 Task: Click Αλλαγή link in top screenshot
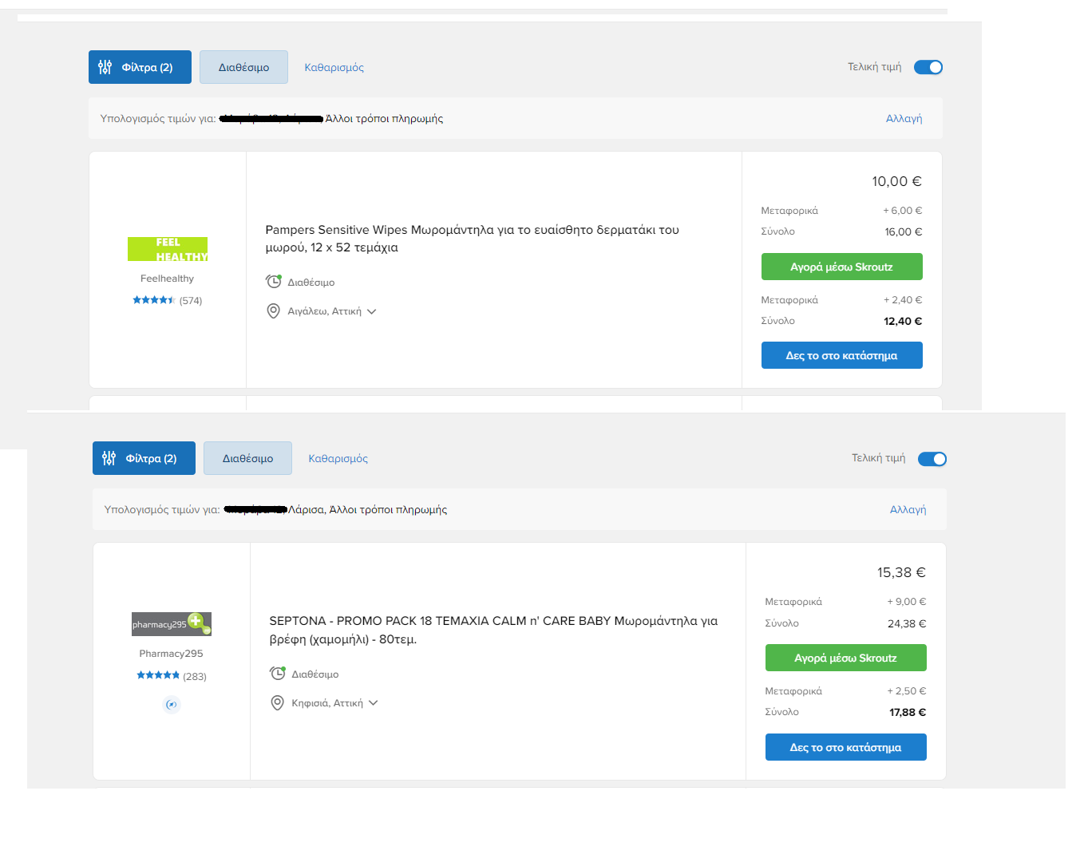click(904, 119)
